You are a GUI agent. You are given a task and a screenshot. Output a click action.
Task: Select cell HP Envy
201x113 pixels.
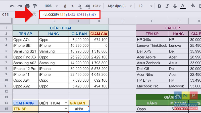click(x=152, y=80)
